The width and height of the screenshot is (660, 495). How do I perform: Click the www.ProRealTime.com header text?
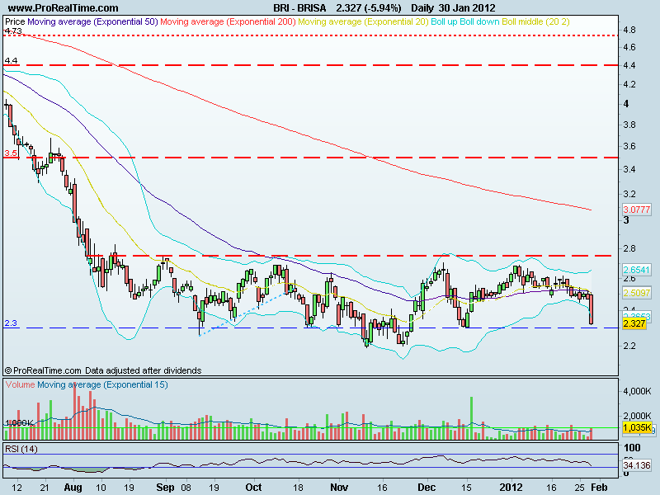[64, 7]
